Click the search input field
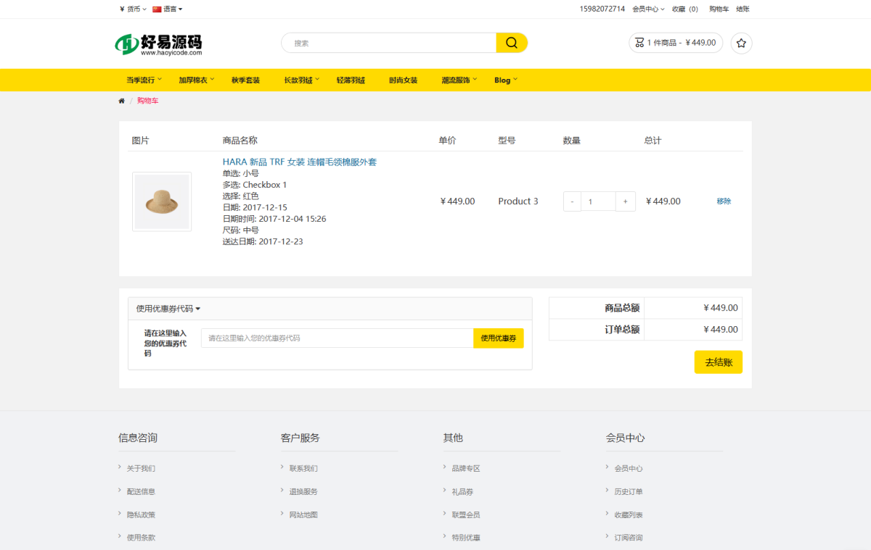Viewport: 871px width, 550px height. point(389,43)
